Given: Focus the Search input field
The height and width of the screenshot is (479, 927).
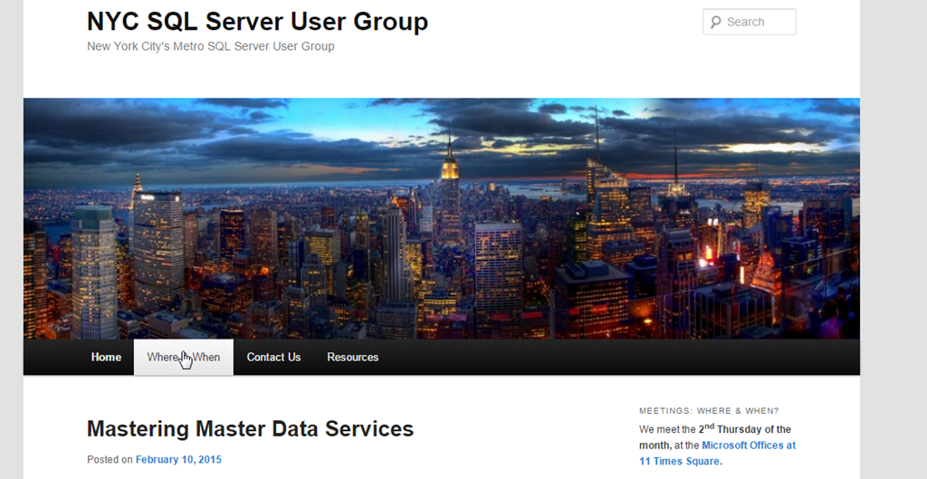Looking at the screenshot, I should [x=757, y=23].
